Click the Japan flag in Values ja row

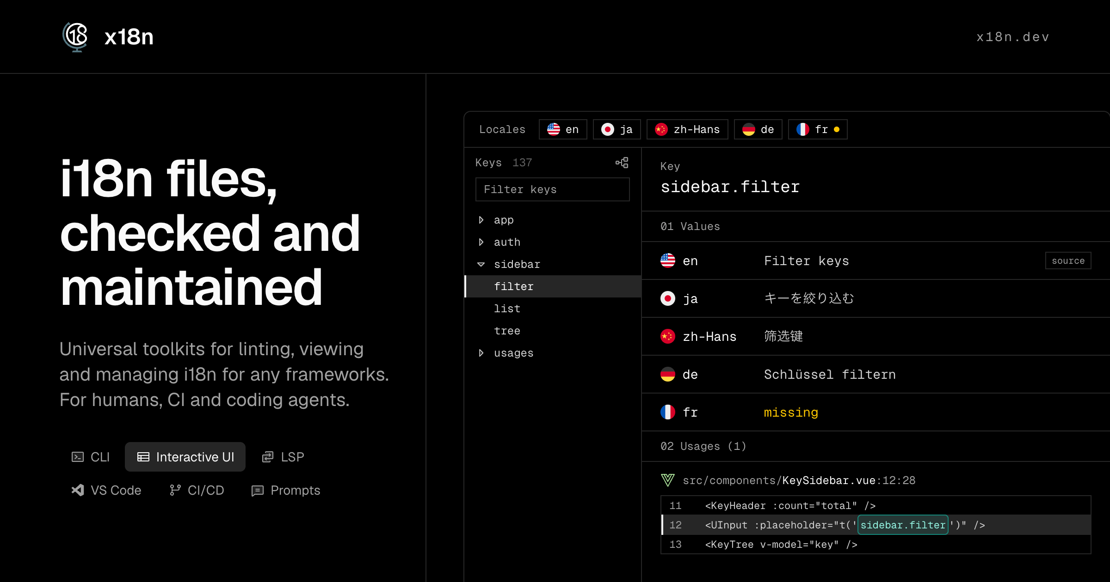pyautogui.click(x=668, y=298)
